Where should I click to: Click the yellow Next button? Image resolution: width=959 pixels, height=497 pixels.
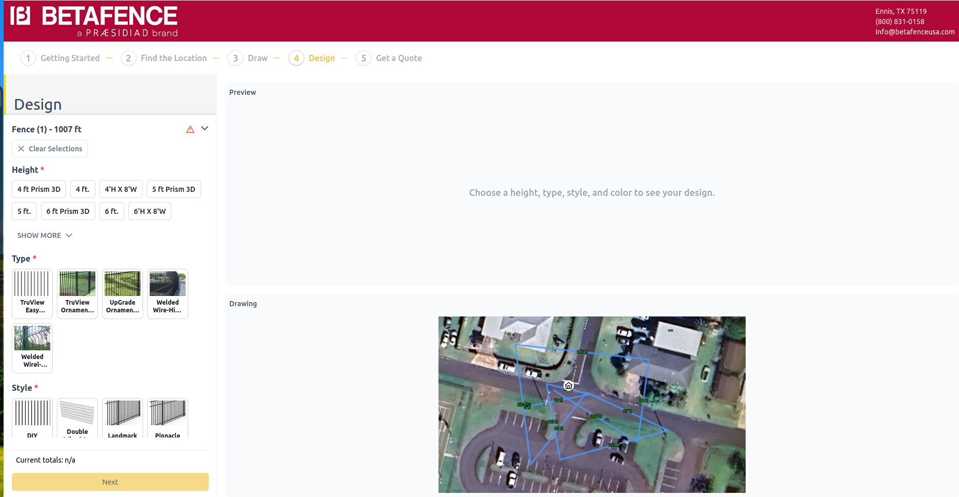[x=110, y=482]
